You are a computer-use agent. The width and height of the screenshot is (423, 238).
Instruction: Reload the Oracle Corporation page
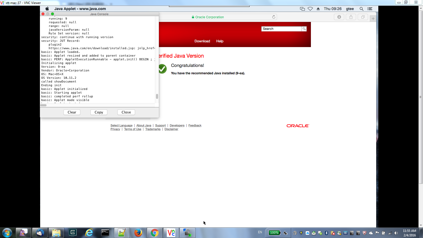coord(274,17)
